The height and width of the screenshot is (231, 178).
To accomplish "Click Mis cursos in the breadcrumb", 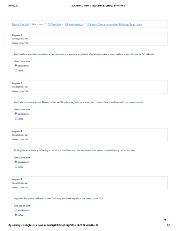I will point(38,24).
